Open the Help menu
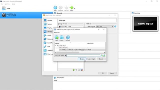 [x=13, y=4]
